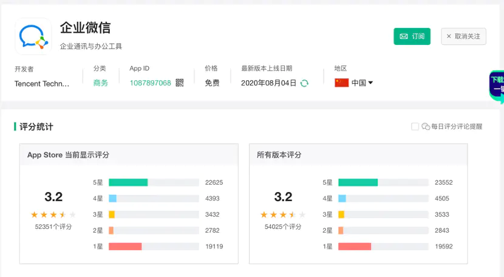Viewport: 504px width, 277px height.
Task: Click the 企业微信 app icon
Action: pos(33,36)
